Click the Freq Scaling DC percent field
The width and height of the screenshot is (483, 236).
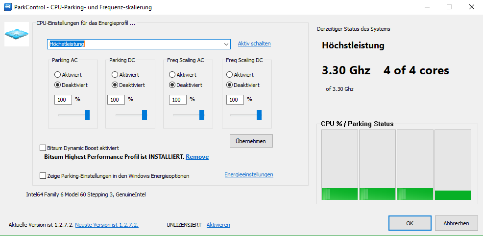235,100
